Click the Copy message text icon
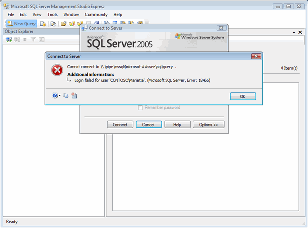This screenshot has height=228, width=308. (x=65, y=95)
